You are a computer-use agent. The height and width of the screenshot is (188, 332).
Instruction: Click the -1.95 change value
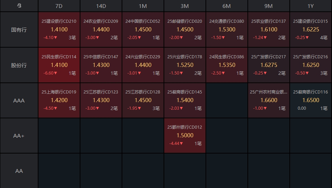pyautogui.click(x=134, y=108)
